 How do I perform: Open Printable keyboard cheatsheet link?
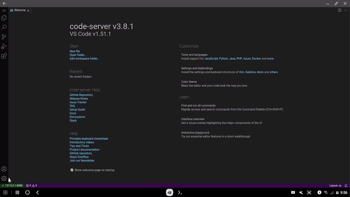(x=89, y=139)
